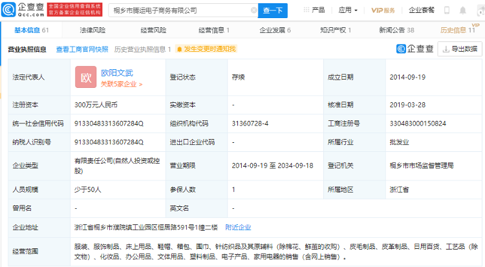Screen dimensions: 485x267
Task: Select 批发业 industry value
Action: [x=400, y=142]
